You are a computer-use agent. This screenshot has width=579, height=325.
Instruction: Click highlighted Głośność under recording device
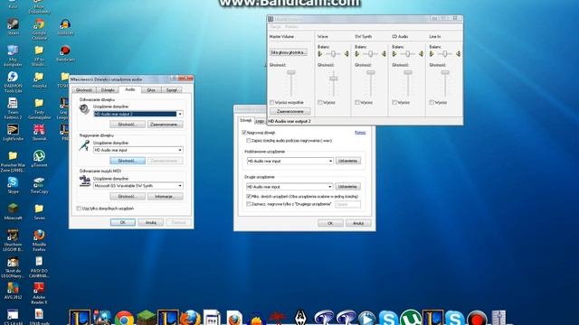128,161
